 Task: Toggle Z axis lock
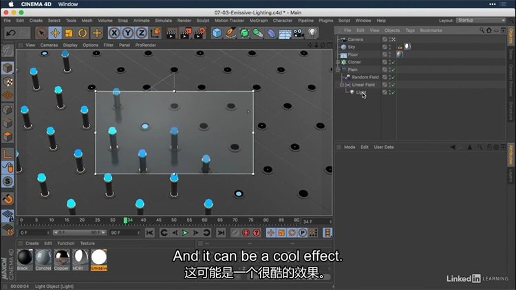point(142,33)
